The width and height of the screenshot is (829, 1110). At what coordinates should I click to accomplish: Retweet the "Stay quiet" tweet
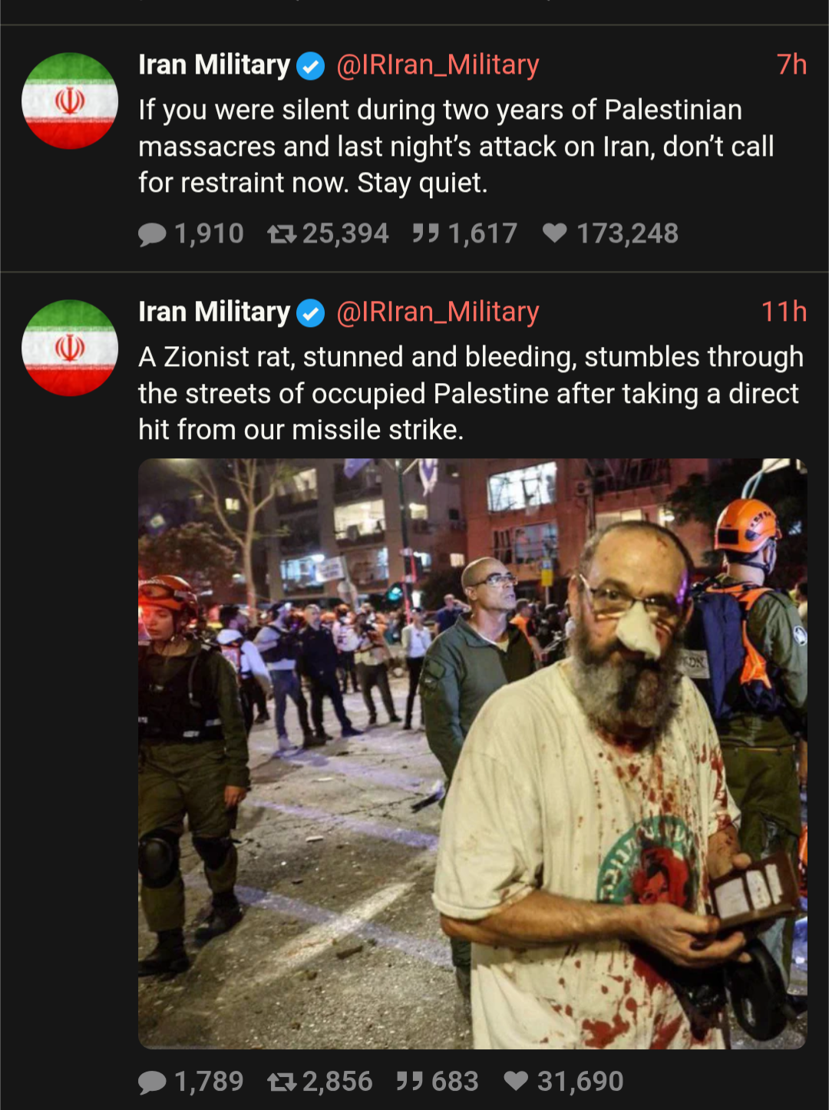pos(328,233)
